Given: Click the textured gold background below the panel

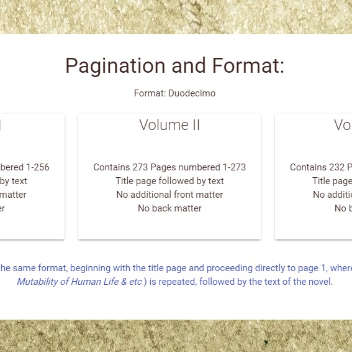Looking at the screenshot, I should [x=176, y=336].
